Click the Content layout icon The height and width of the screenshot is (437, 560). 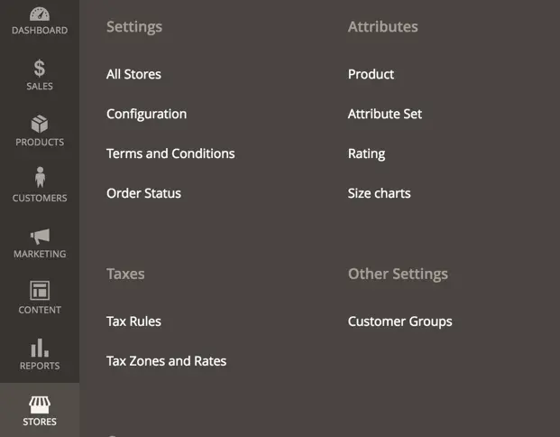pyautogui.click(x=40, y=290)
